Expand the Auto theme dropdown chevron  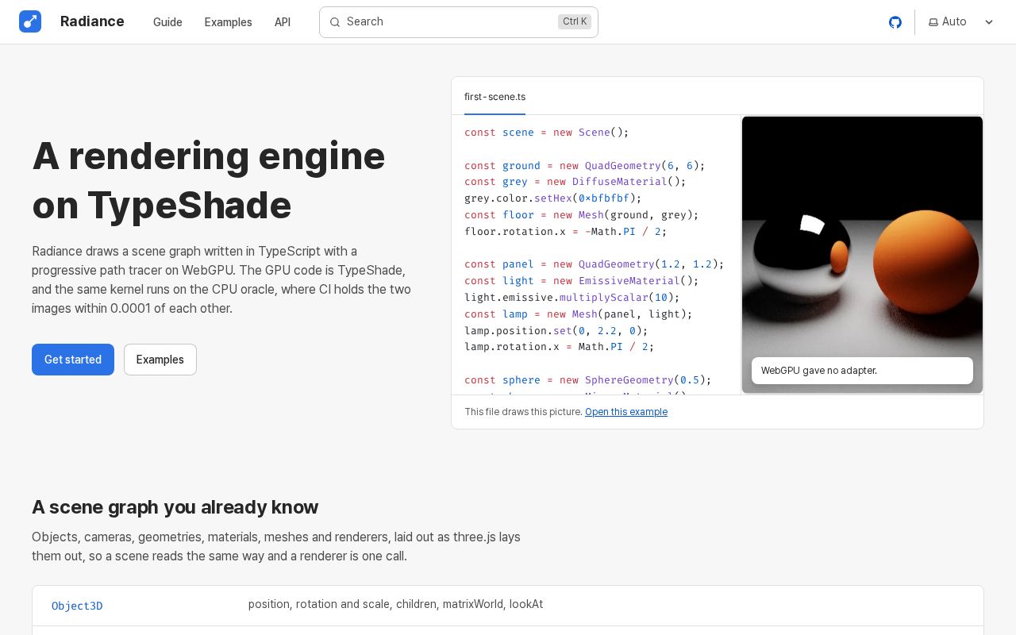click(989, 22)
